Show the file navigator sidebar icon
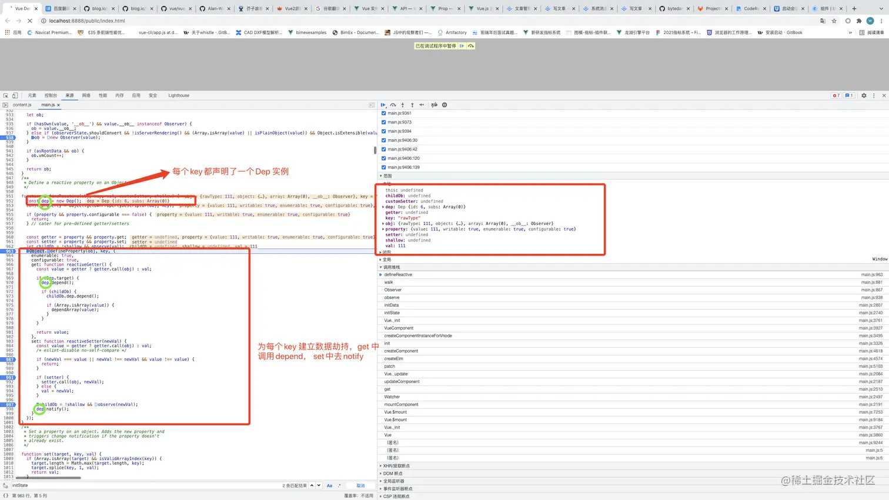 click(5, 105)
